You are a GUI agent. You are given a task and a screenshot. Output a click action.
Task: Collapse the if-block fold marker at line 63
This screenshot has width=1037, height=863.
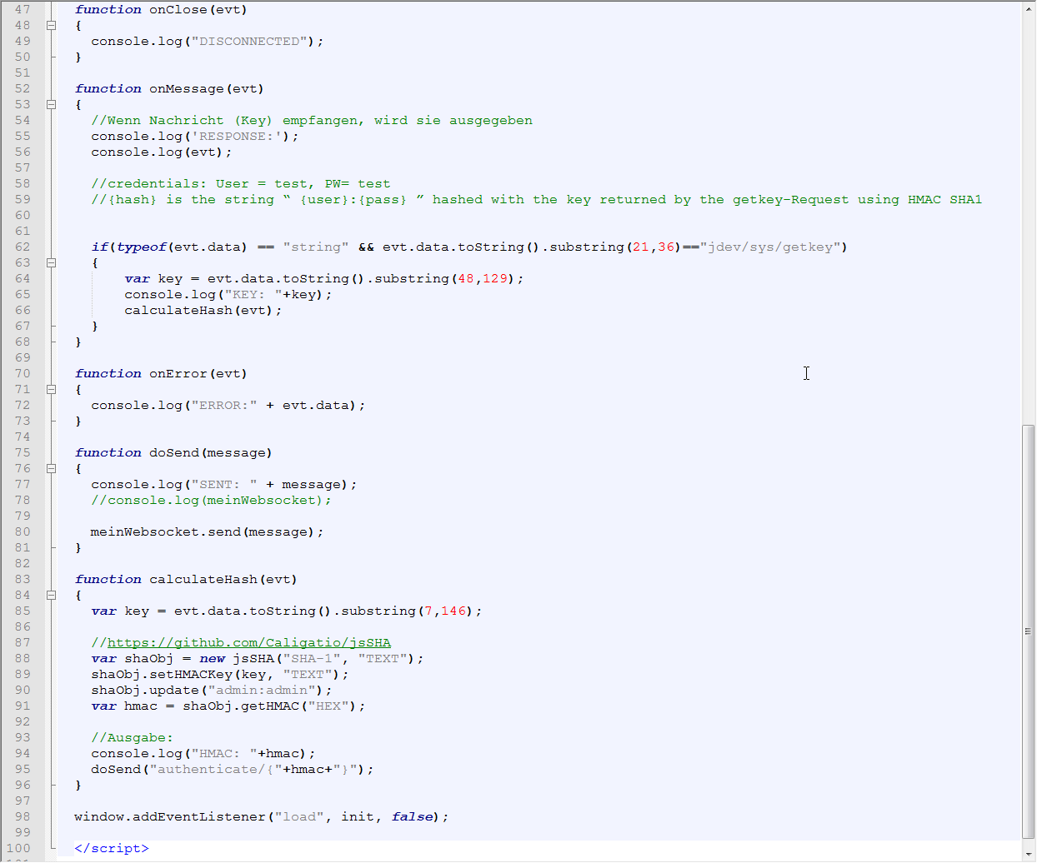(x=51, y=262)
